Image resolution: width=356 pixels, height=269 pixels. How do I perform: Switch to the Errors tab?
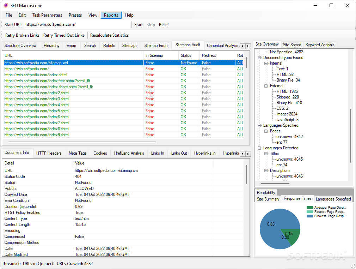pos(71,46)
